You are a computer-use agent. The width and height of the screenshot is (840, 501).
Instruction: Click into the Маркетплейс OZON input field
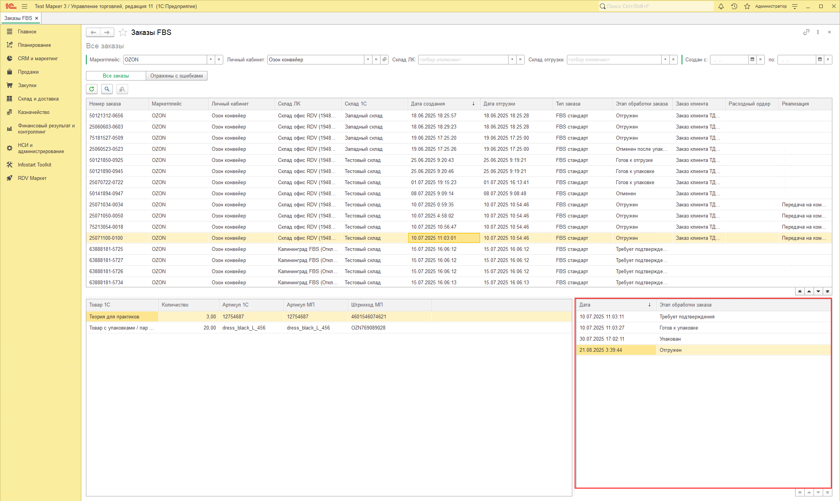(x=165, y=59)
